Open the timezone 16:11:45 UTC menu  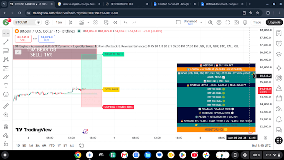(x=261, y=145)
